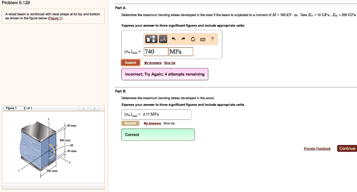Give Up on Part A
Viewport: 357px width, 192px height.
[170, 63]
